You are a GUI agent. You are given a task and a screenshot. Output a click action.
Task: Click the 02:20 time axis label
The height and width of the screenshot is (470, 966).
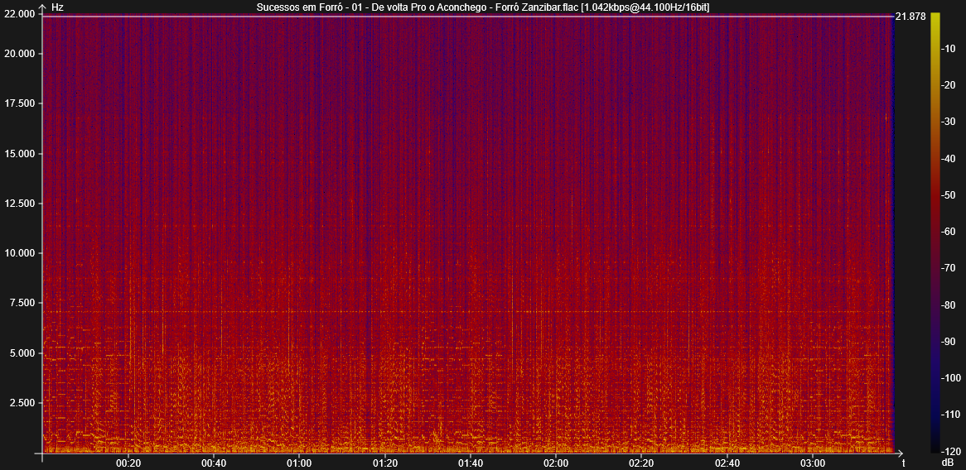641,462
